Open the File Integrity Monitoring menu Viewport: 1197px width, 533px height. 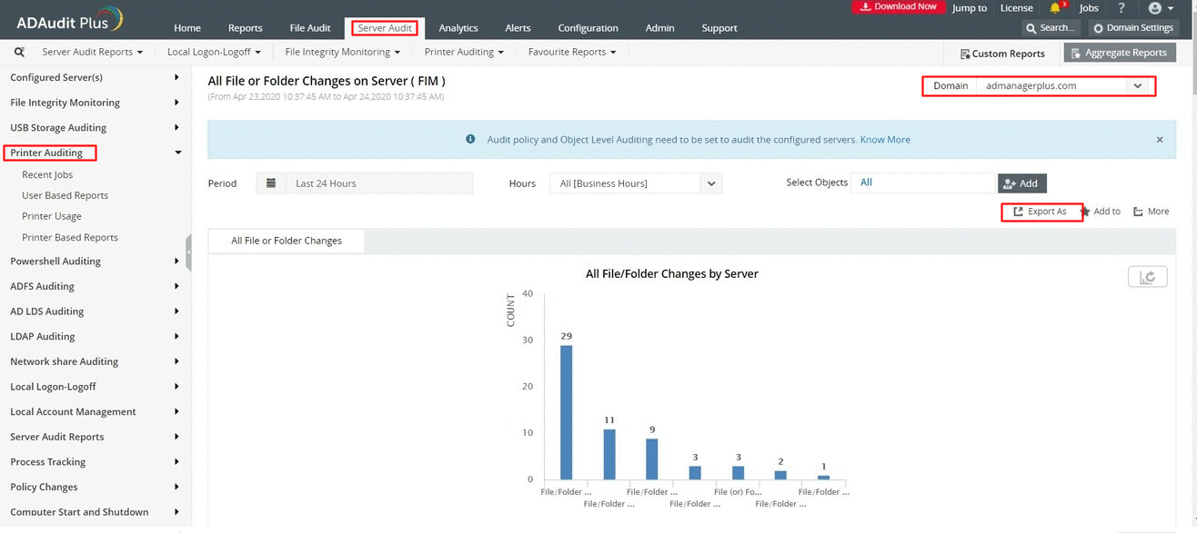pos(341,52)
